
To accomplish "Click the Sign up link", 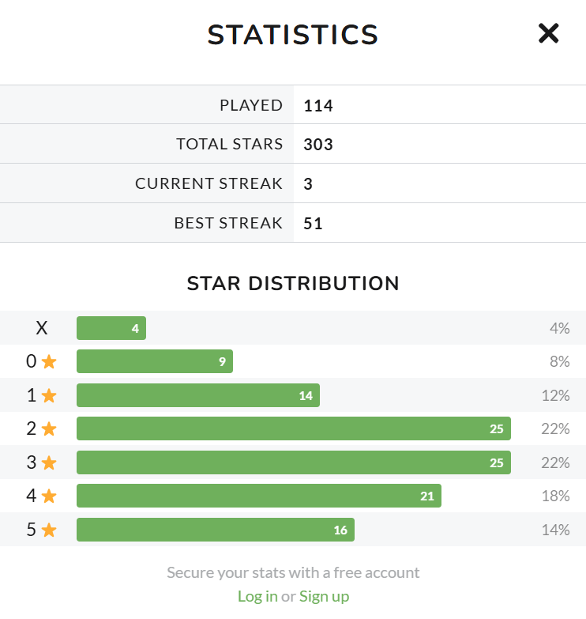I will point(324,596).
